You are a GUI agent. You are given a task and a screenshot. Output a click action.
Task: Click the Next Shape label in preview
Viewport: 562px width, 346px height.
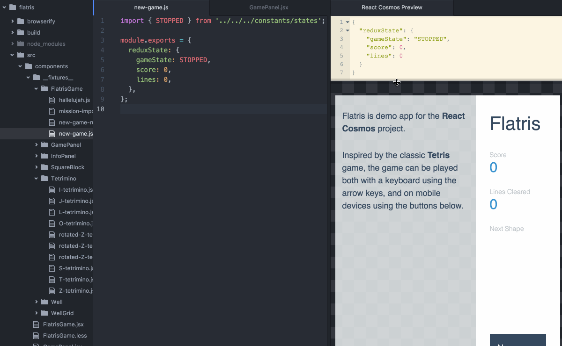pos(507,229)
